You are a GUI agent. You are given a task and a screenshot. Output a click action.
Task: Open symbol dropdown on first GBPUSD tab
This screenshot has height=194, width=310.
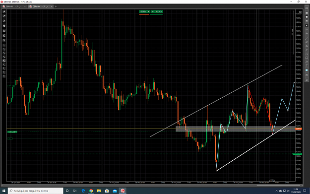pos(15,6)
